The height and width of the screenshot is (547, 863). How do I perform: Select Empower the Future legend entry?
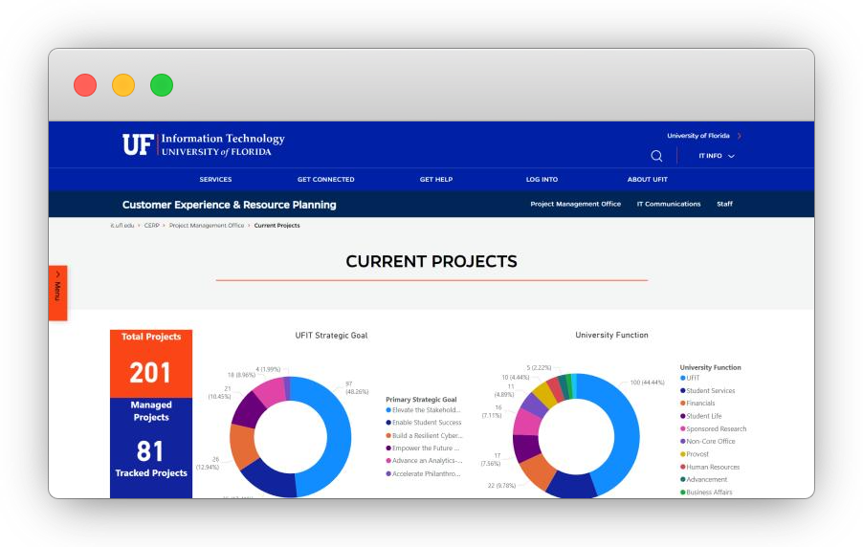coord(422,448)
